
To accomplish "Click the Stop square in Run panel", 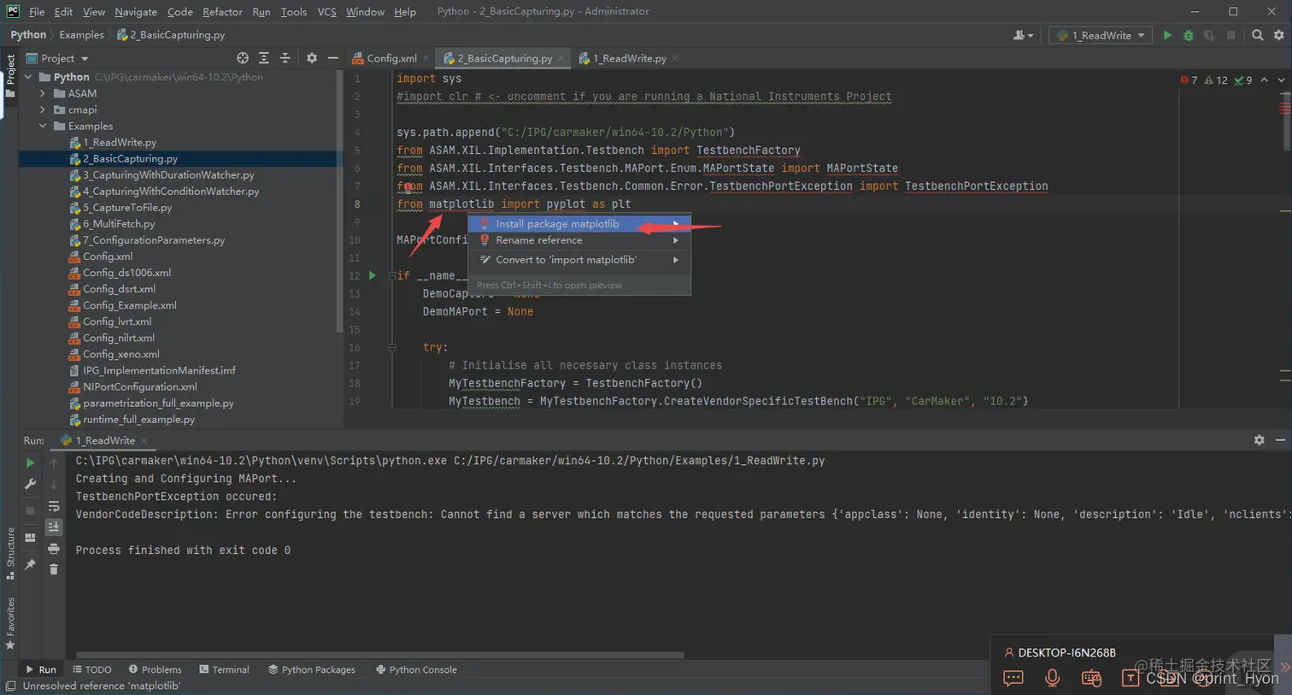I will 30,510.
